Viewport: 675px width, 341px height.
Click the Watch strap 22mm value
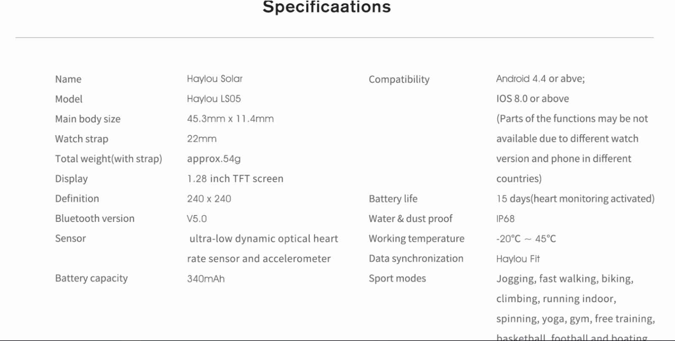202,139
